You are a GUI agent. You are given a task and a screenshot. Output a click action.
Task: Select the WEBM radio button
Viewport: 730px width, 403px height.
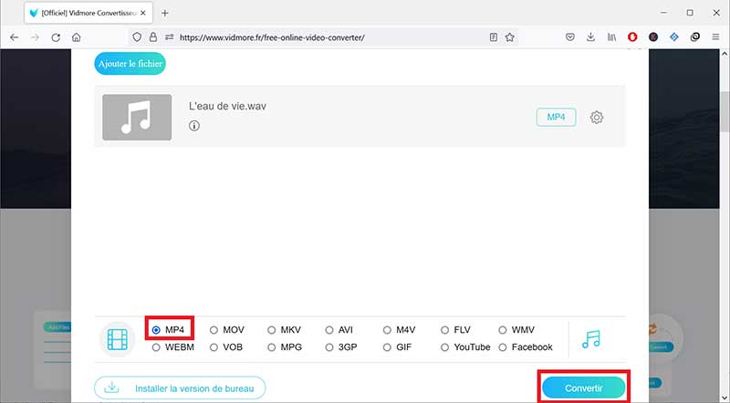coord(156,347)
